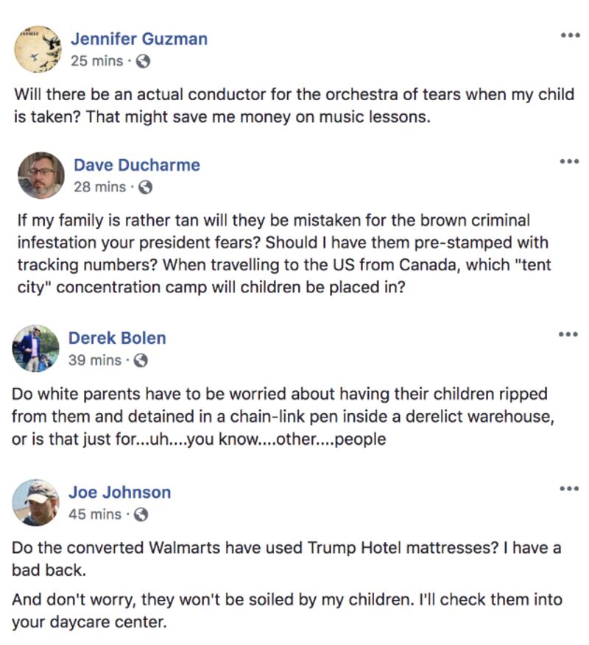
Task: Click the globe audience icon on Derek Bolen's post
Action: coord(141,361)
